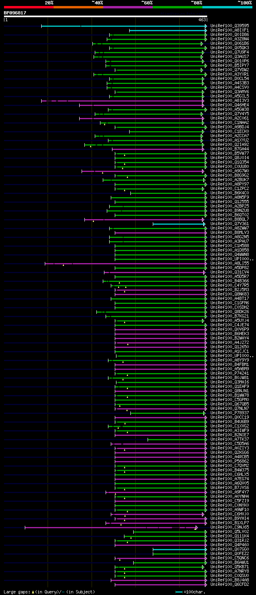Select the UniRef100_A3YXR1 label
The height and width of the screenshot is (595, 256).
pos(230,74)
